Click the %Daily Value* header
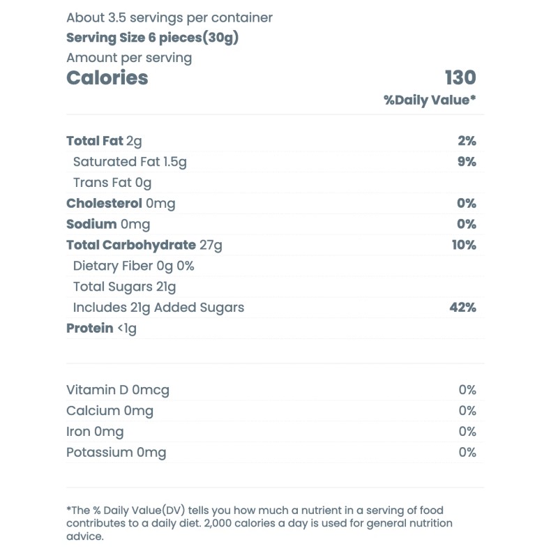Viewport: 558px width, 558px height. click(430, 100)
